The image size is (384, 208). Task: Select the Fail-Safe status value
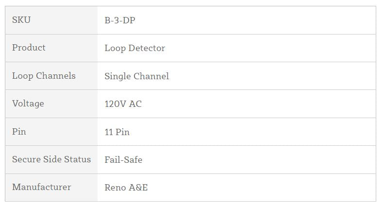123,160
